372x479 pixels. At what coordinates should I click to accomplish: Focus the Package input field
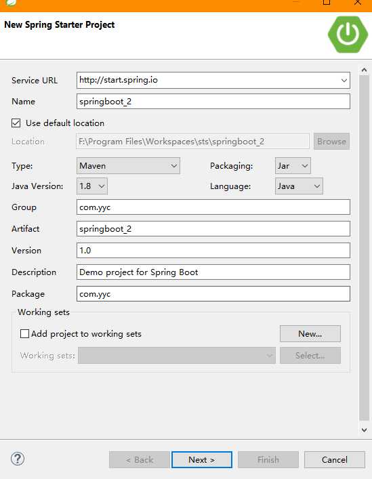[213, 293]
